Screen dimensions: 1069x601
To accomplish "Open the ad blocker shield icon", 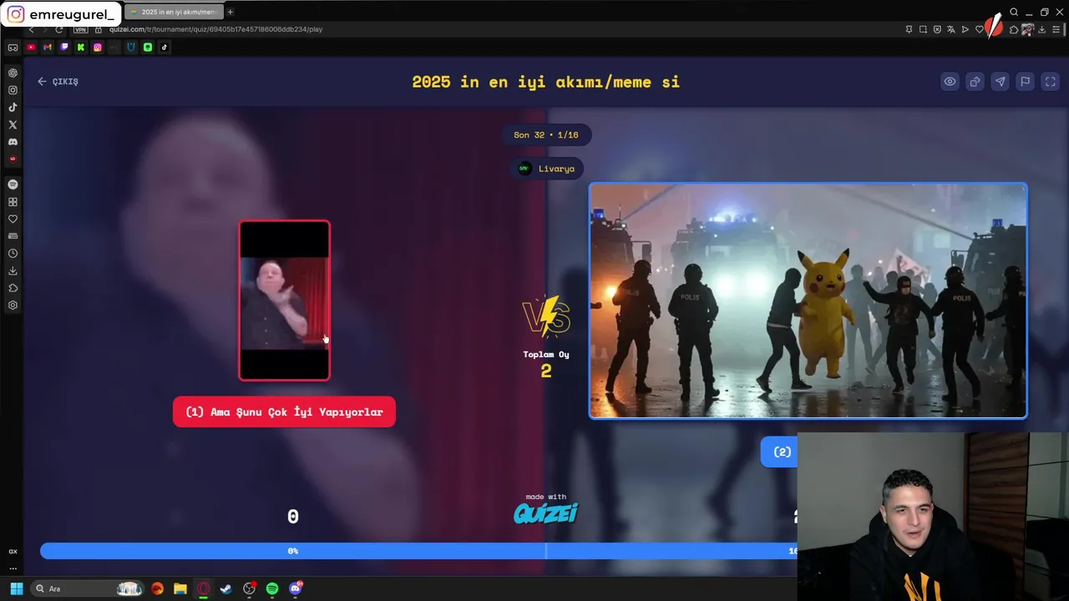I will point(937,29).
